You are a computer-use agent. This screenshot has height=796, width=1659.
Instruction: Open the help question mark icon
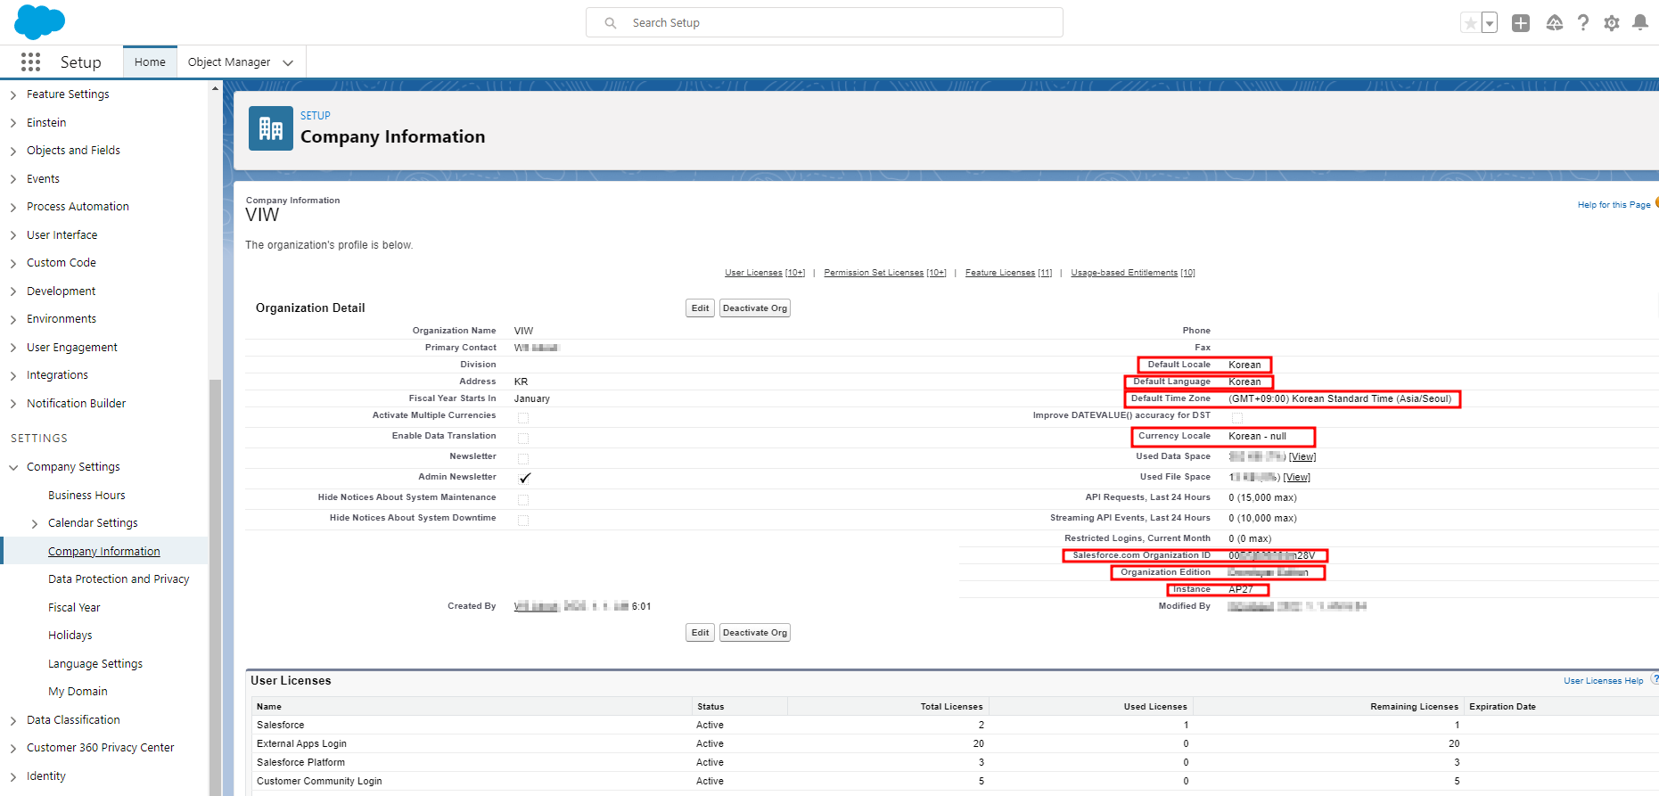[1583, 23]
